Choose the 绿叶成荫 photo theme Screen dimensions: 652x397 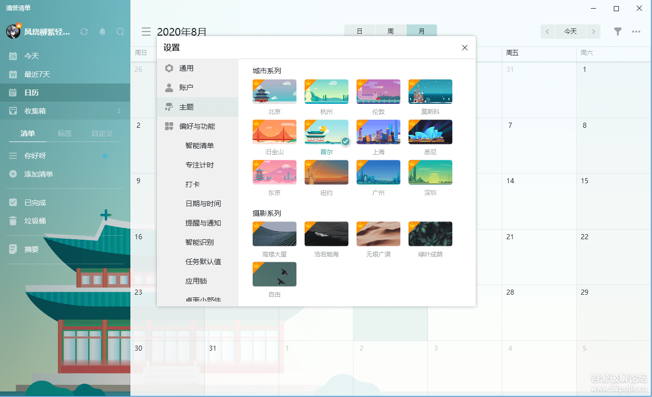point(430,234)
